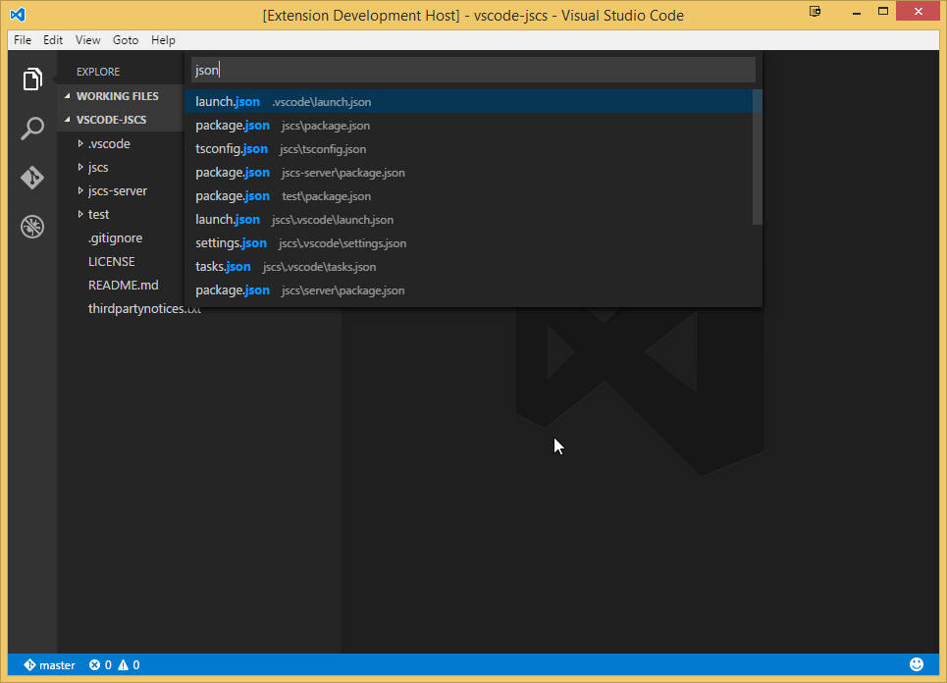The image size is (947, 683).
Task: Open the File menu
Action: pos(23,40)
